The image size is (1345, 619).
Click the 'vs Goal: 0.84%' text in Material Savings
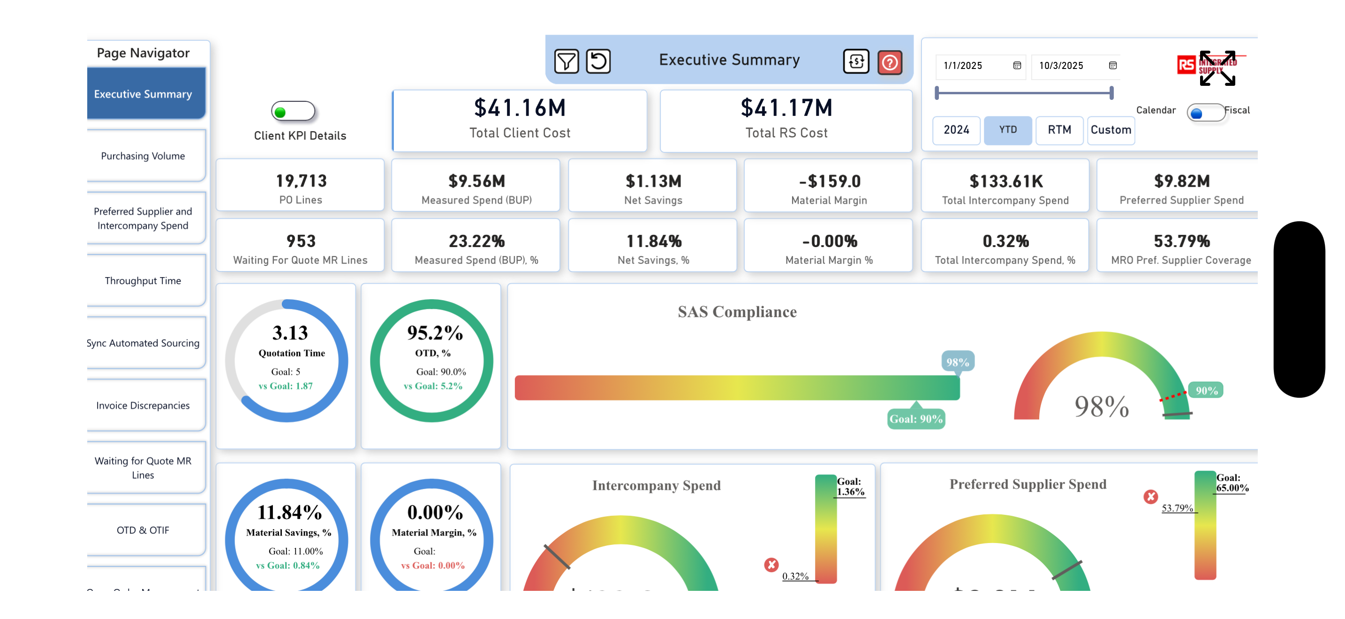(x=287, y=565)
